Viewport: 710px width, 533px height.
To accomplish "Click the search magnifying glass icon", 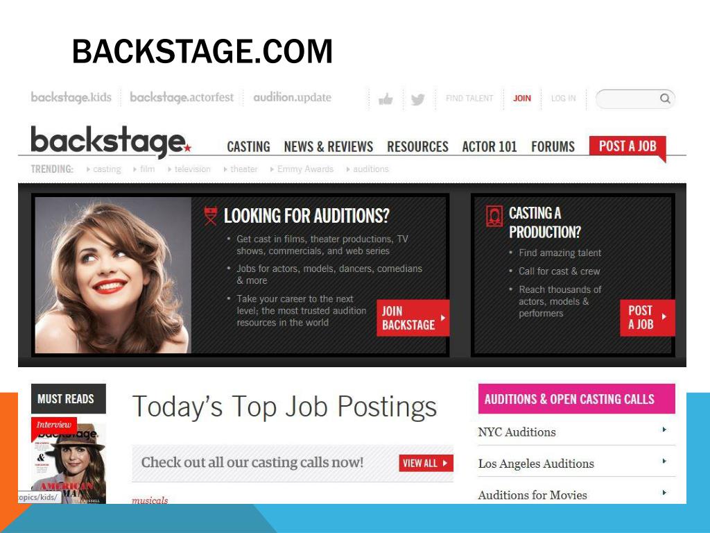I will tap(665, 99).
